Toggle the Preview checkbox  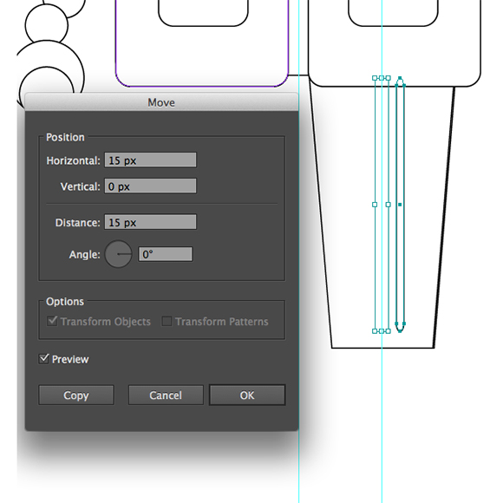tap(44, 359)
